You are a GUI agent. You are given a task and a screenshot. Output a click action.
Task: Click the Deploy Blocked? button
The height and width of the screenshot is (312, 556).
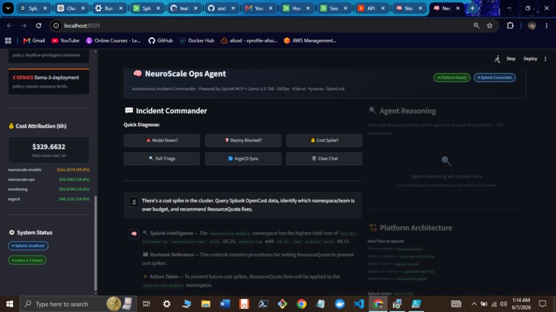(x=243, y=141)
